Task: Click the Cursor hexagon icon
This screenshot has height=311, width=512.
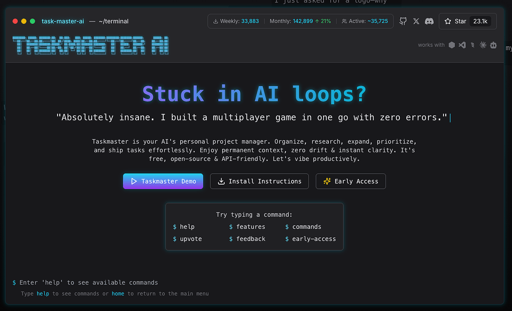Action: pyautogui.click(x=452, y=45)
